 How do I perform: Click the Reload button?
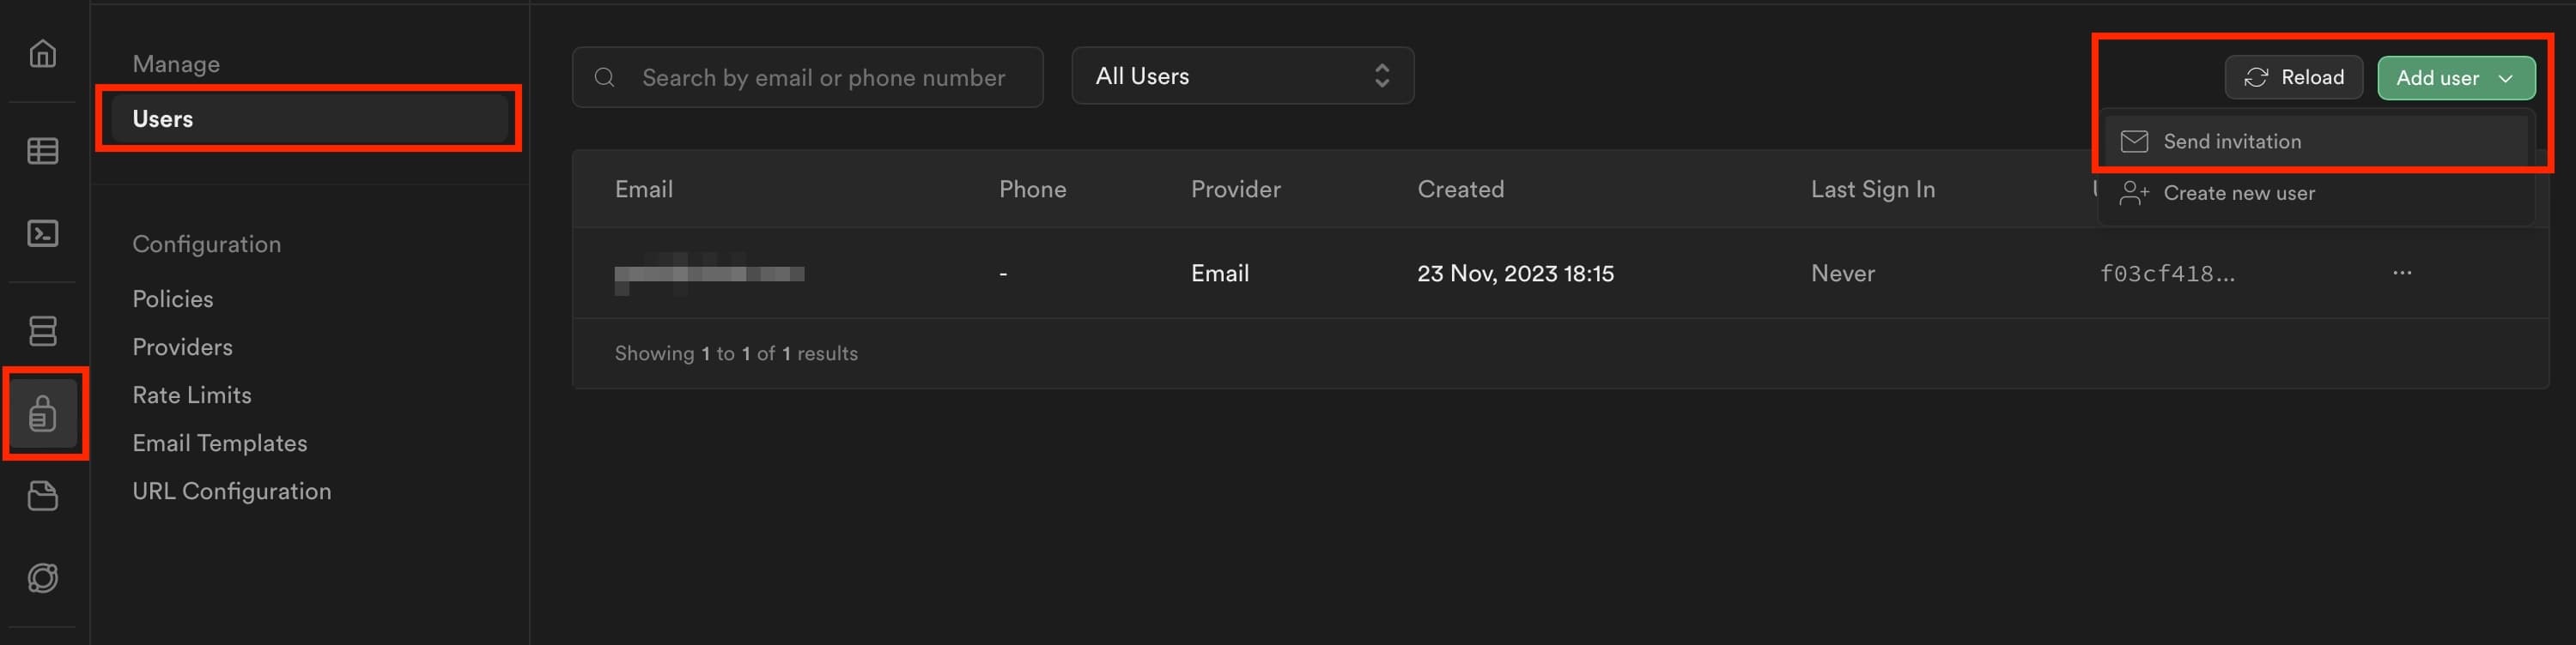click(2293, 78)
